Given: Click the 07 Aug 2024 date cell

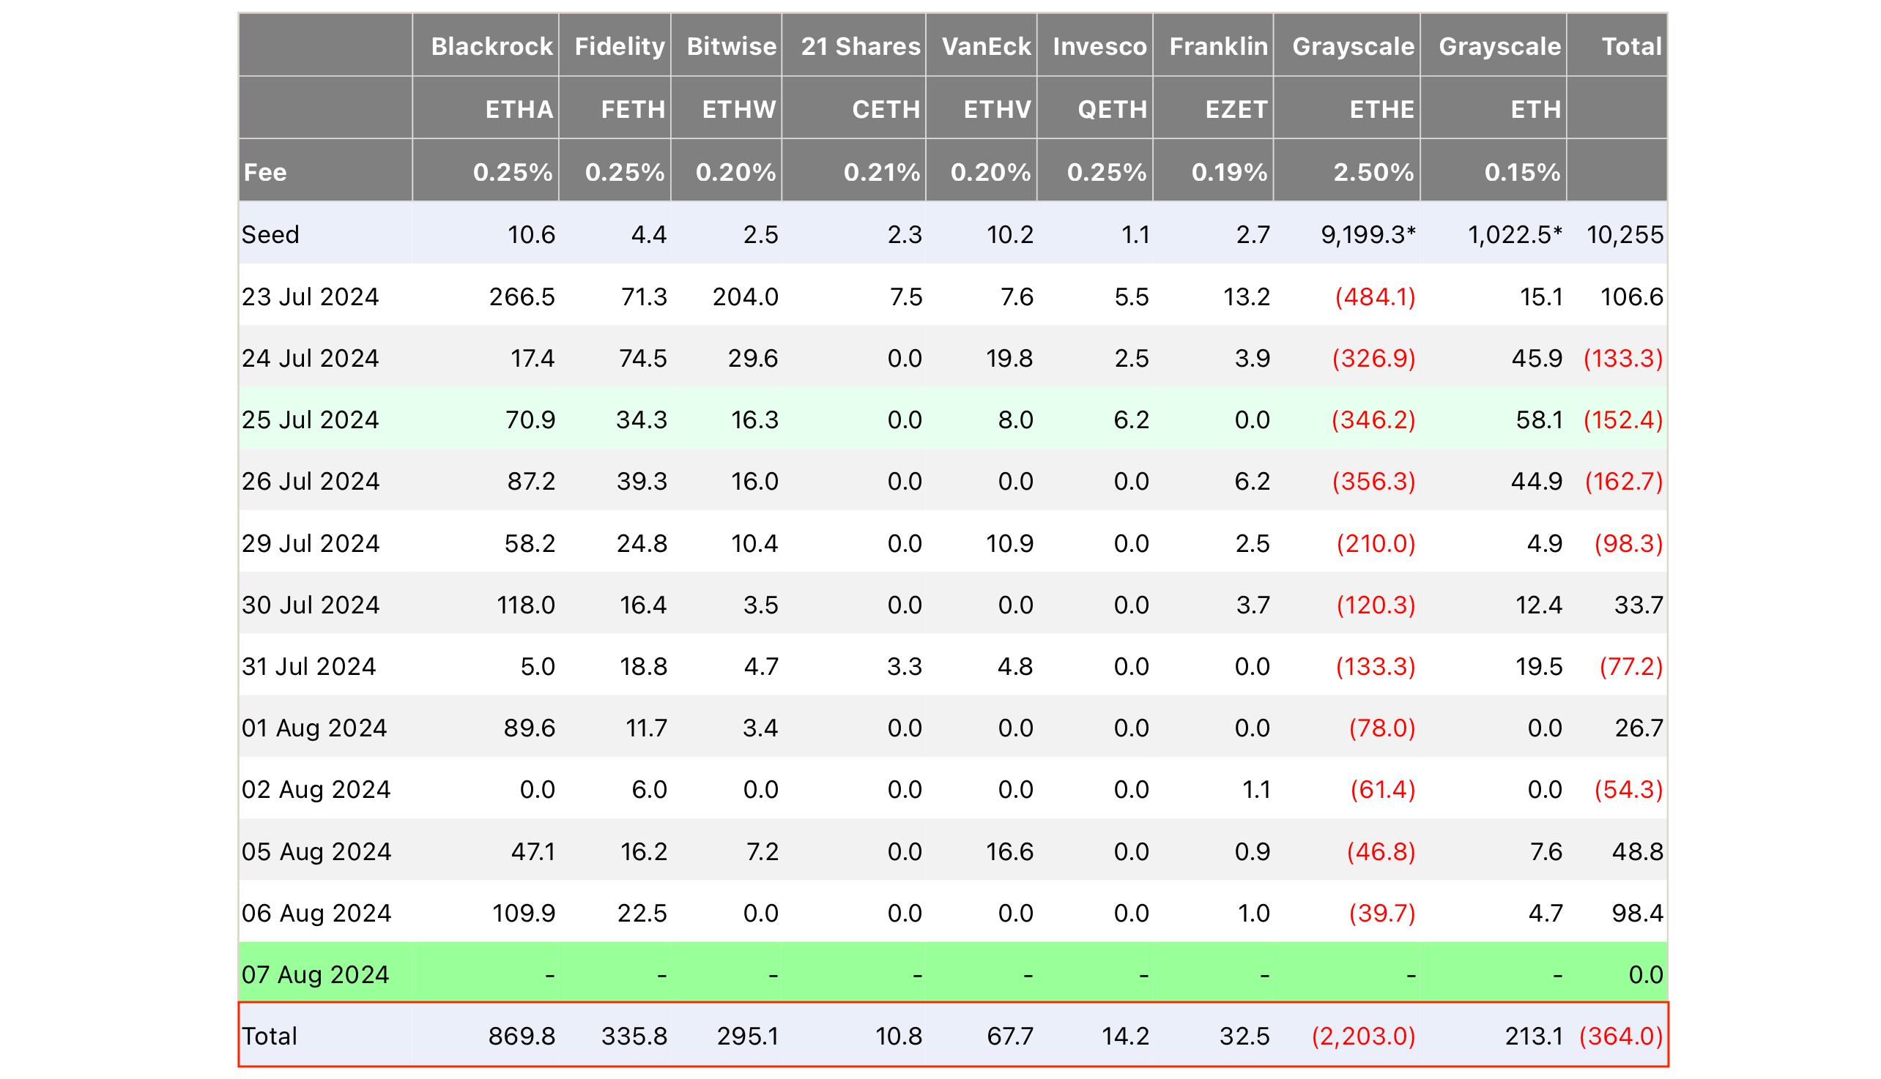Looking at the screenshot, I should point(315,974).
